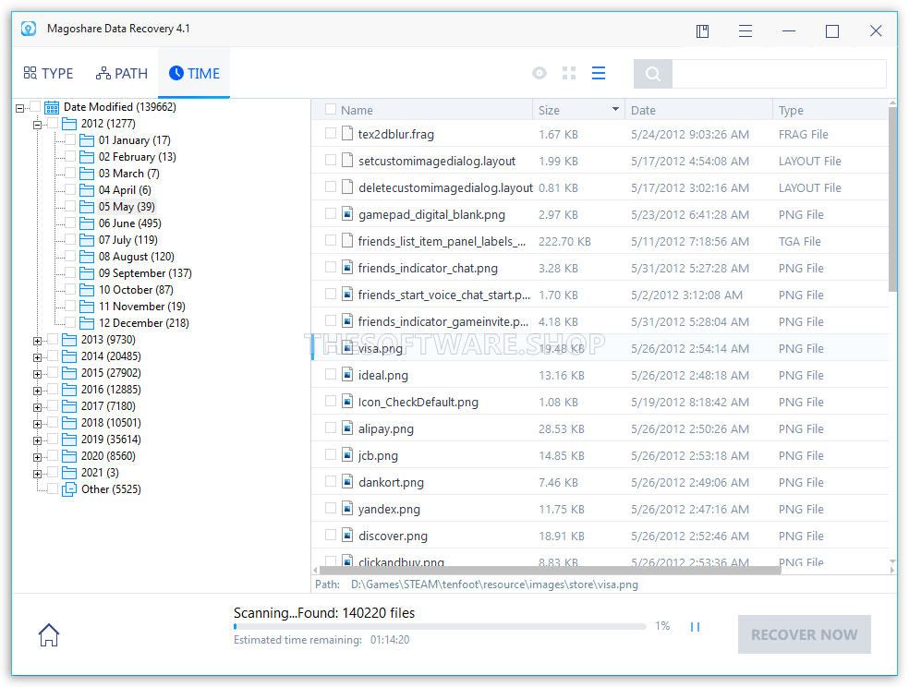Click the ideal.png image icon
909x687 pixels.
[x=347, y=375]
